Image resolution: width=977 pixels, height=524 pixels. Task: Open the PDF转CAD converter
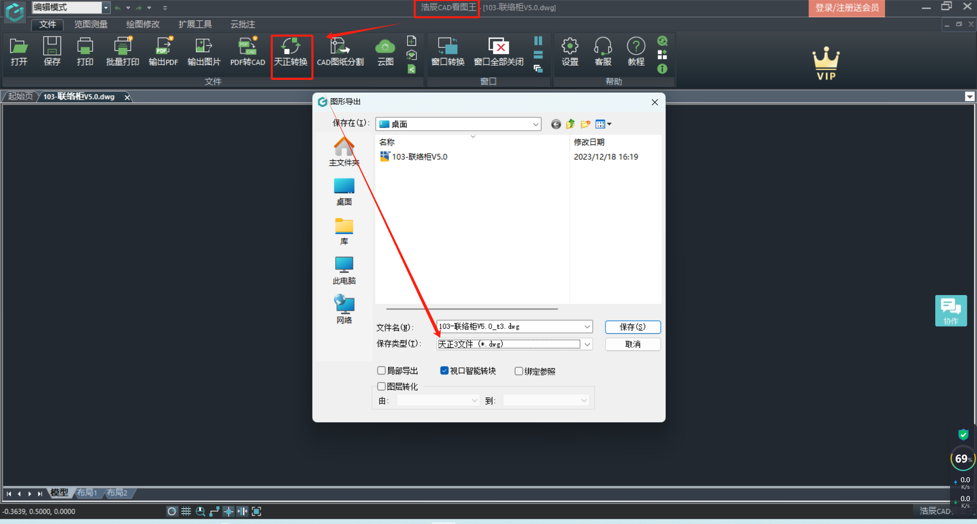coord(248,51)
